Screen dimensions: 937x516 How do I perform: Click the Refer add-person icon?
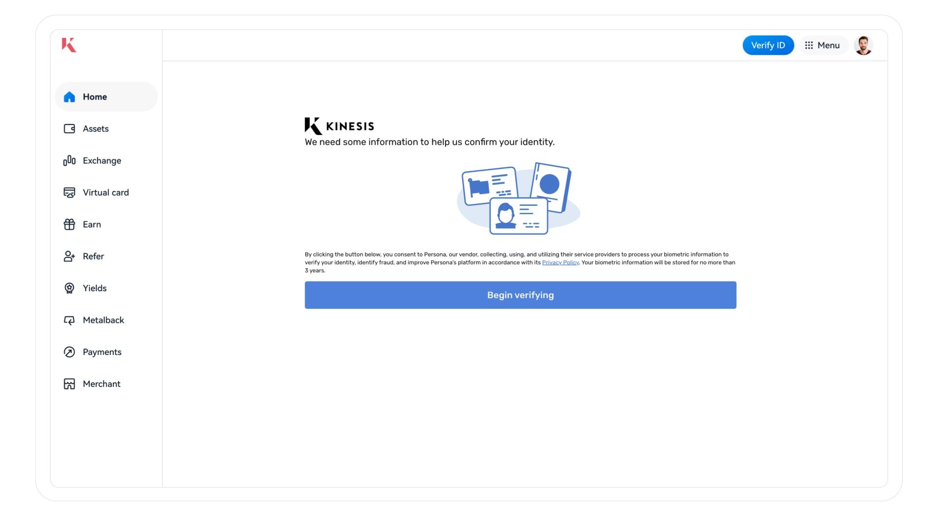click(x=69, y=256)
